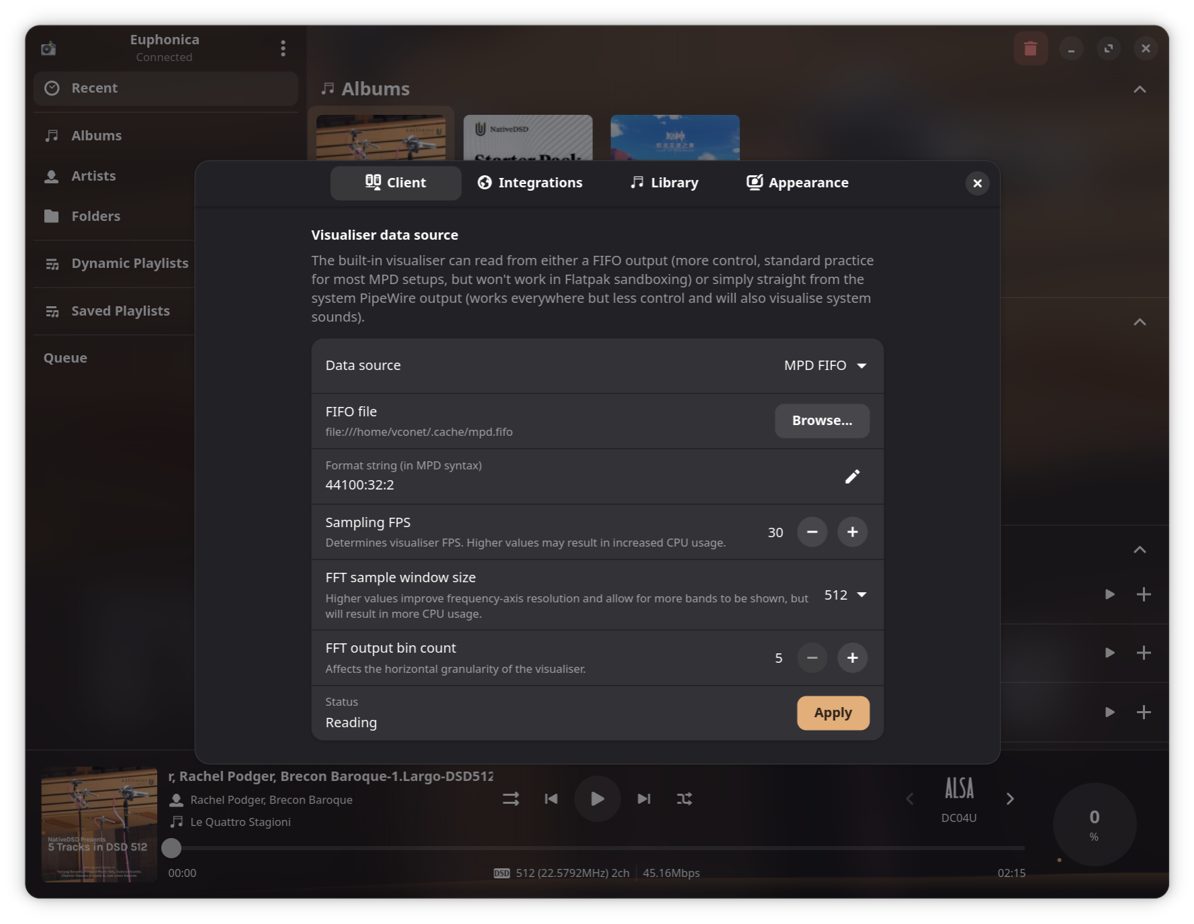The width and height of the screenshot is (1194, 924).
Task: Apply the visualiser settings
Action: [833, 712]
